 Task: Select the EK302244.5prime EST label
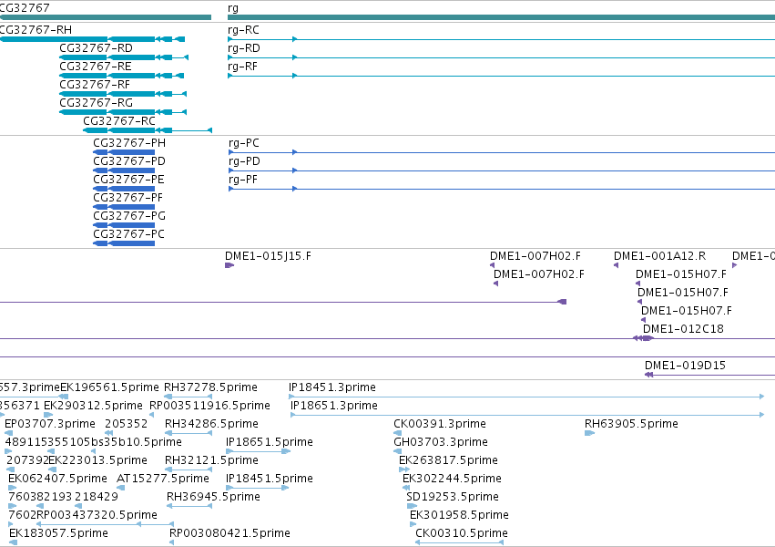[x=453, y=479]
